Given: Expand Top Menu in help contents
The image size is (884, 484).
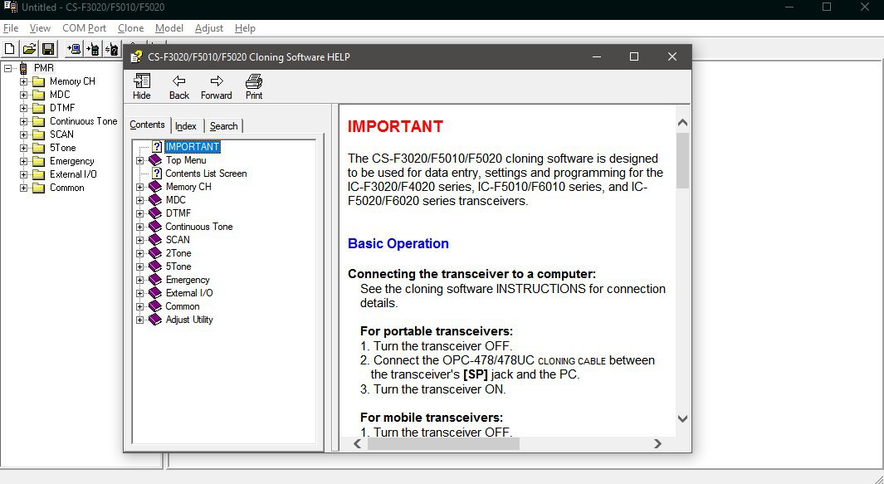Looking at the screenshot, I should [139, 161].
